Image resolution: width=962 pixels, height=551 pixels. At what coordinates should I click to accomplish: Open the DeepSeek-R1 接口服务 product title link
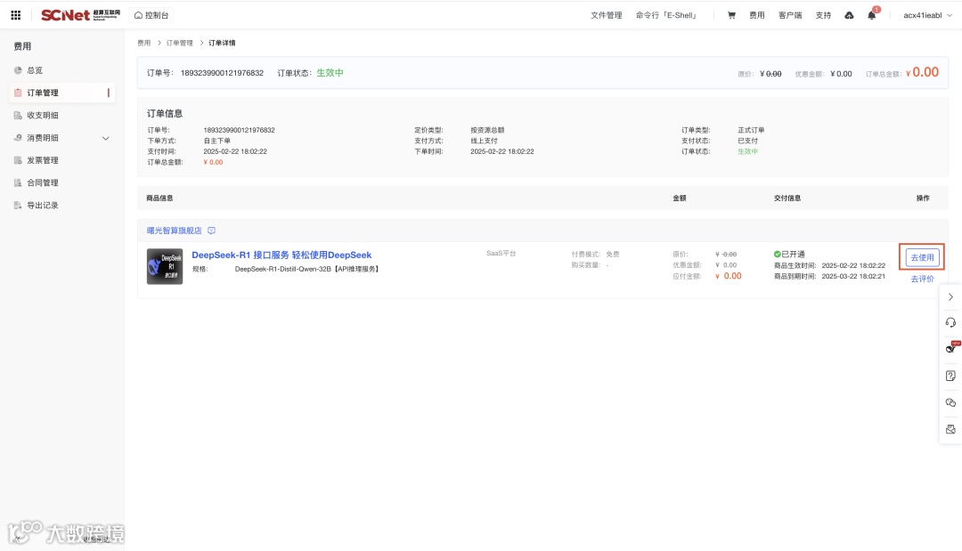coord(281,255)
